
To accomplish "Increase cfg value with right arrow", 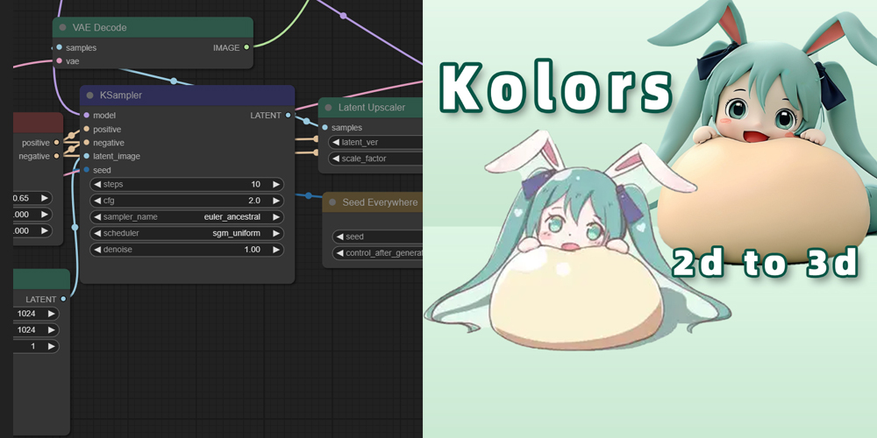I will [276, 201].
